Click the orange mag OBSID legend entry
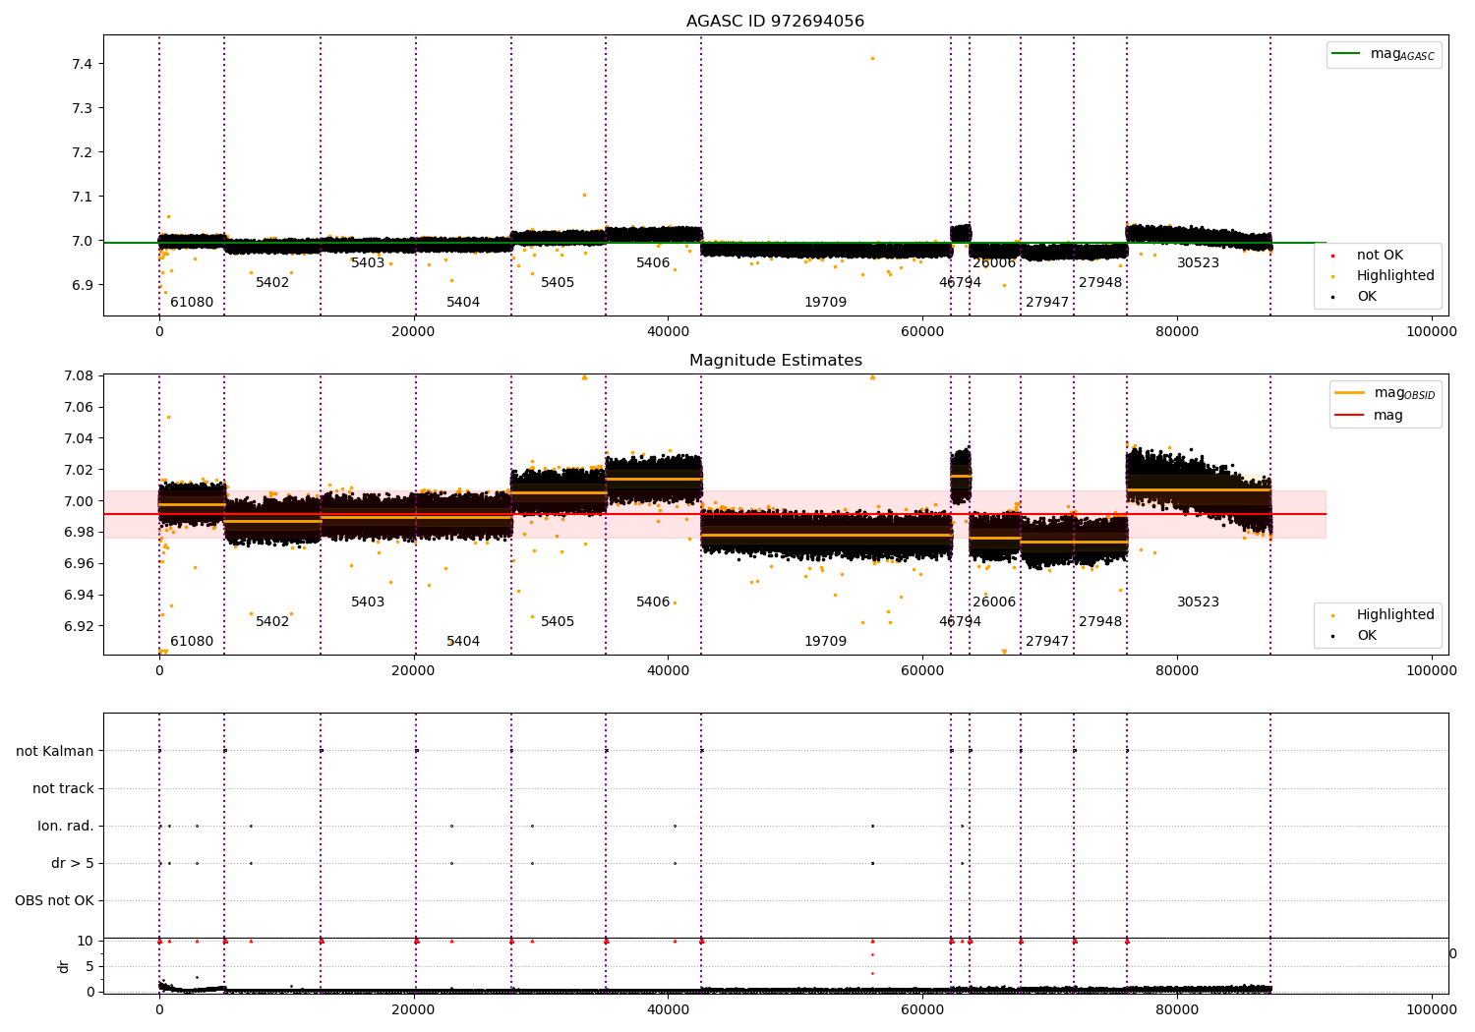This screenshot has width=1475, height=1032. [1385, 393]
